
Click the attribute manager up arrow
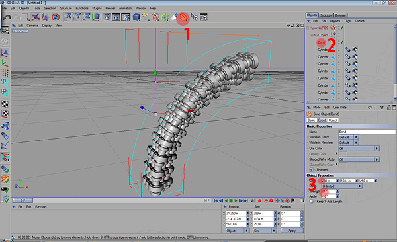[x=382, y=108]
